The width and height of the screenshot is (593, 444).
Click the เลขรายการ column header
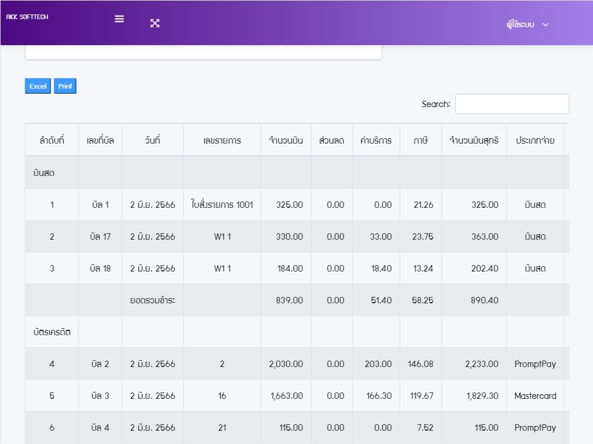point(222,140)
